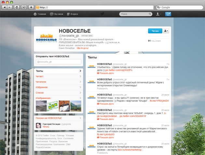Open user actions dropdown beside Читаю

pos(166,31)
